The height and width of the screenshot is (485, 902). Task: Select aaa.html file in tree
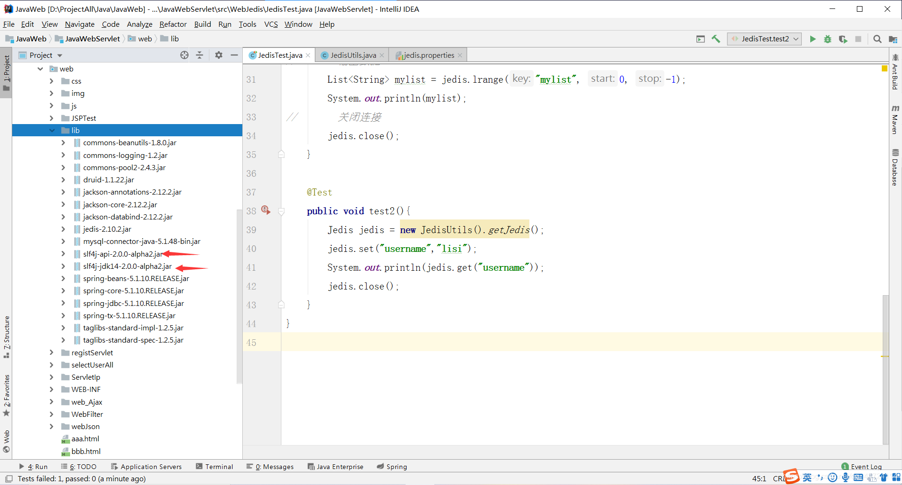[85, 439]
